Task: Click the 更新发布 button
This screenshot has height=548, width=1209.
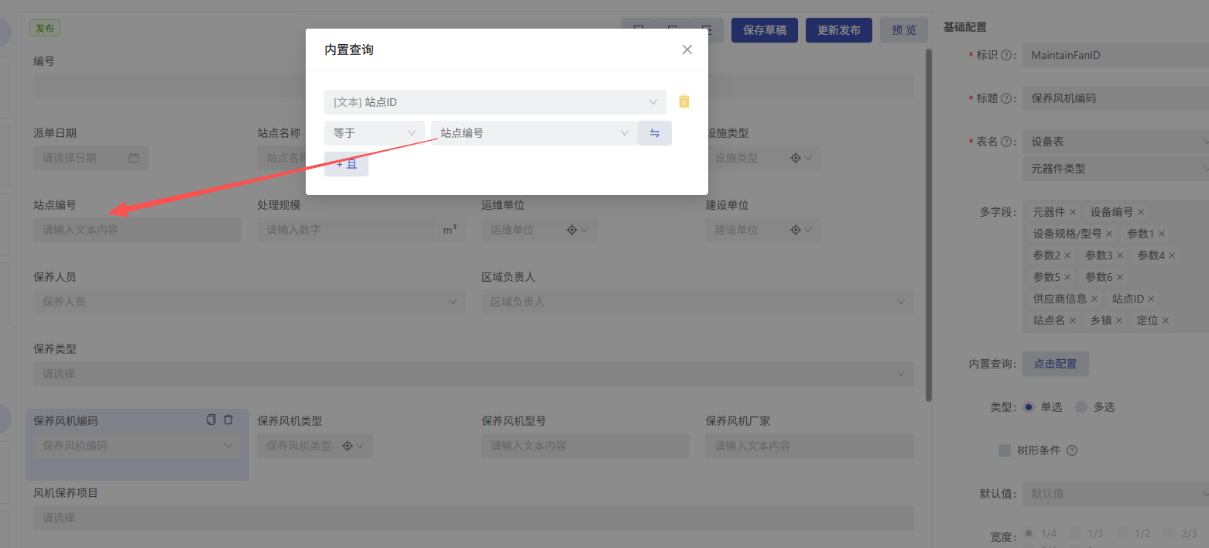Action: pos(839,30)
